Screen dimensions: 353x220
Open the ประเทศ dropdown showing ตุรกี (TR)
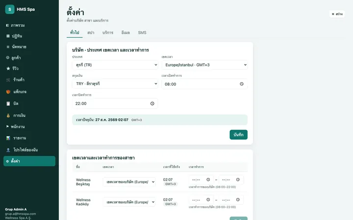[115, 65]
